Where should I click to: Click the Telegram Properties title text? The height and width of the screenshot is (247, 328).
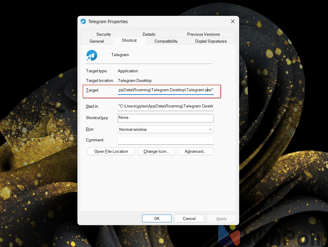click(x=108, y=22)
